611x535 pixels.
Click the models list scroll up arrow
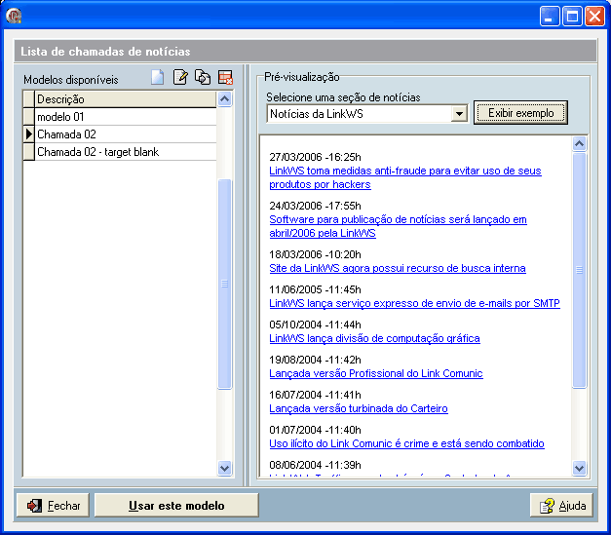coord(225,99)
